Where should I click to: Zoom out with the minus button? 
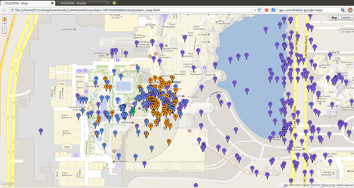pos(4,31)
